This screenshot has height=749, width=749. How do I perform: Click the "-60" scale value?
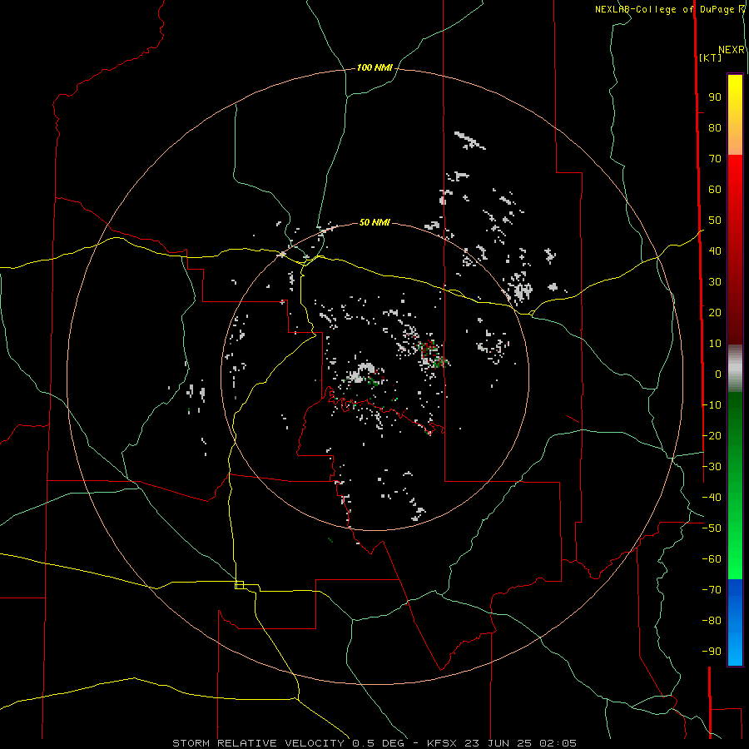point(712,559)
